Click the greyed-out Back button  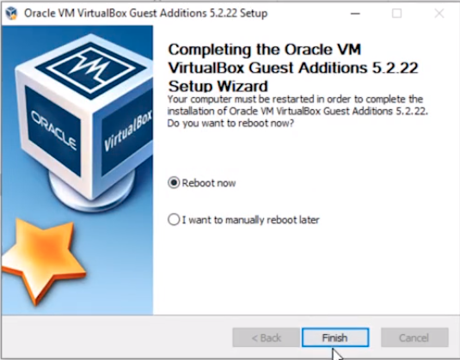tap(266, 338)
